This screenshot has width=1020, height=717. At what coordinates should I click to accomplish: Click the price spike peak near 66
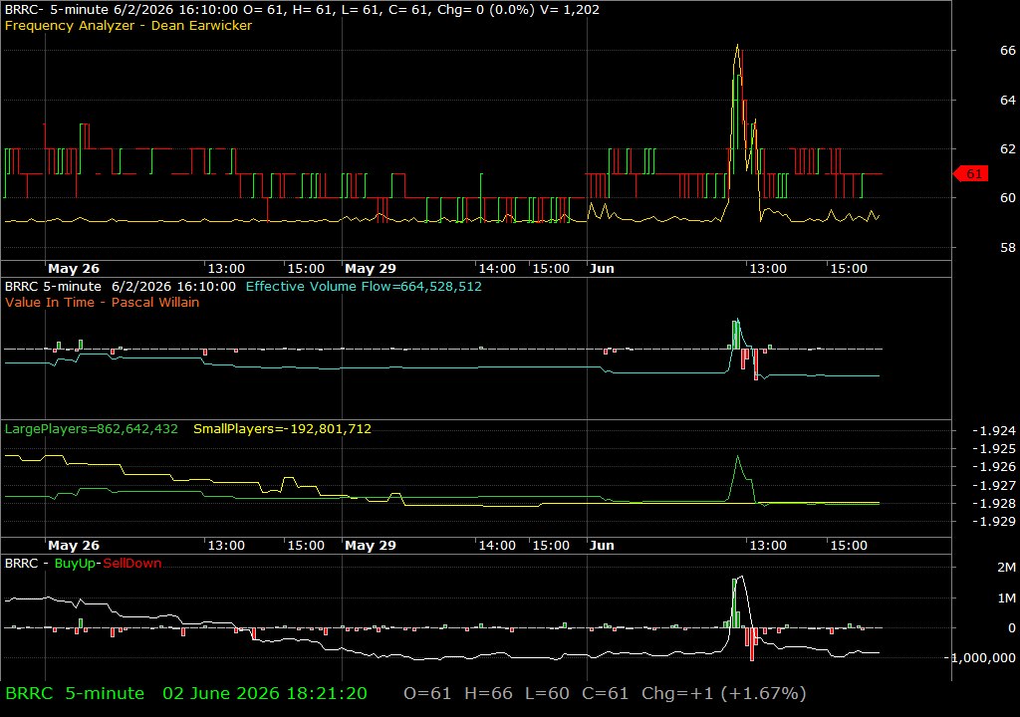click(737, 46)
